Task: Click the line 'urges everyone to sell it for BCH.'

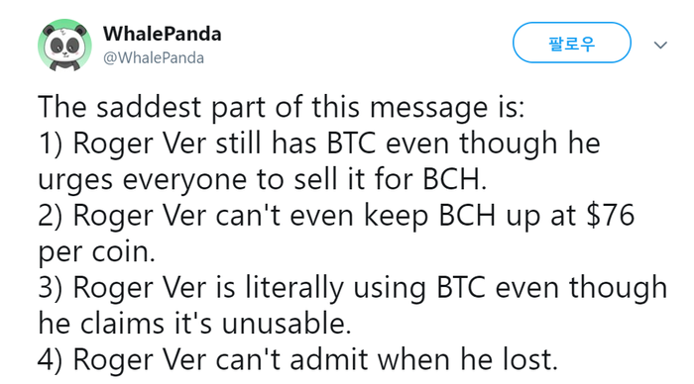Action: (263, 179)
